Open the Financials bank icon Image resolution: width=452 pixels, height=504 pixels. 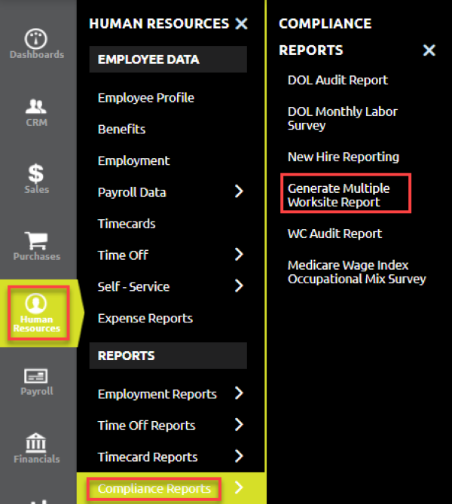[x=36, y=443]
